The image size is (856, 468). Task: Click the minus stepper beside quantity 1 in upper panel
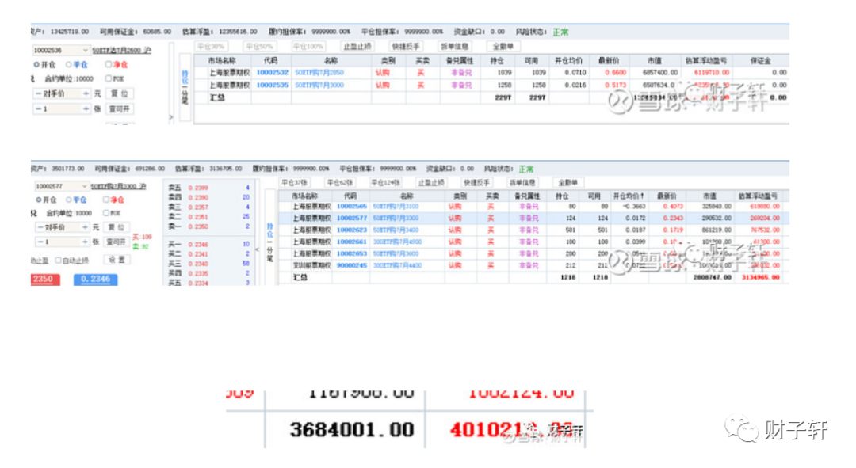[x=38, y=109]
